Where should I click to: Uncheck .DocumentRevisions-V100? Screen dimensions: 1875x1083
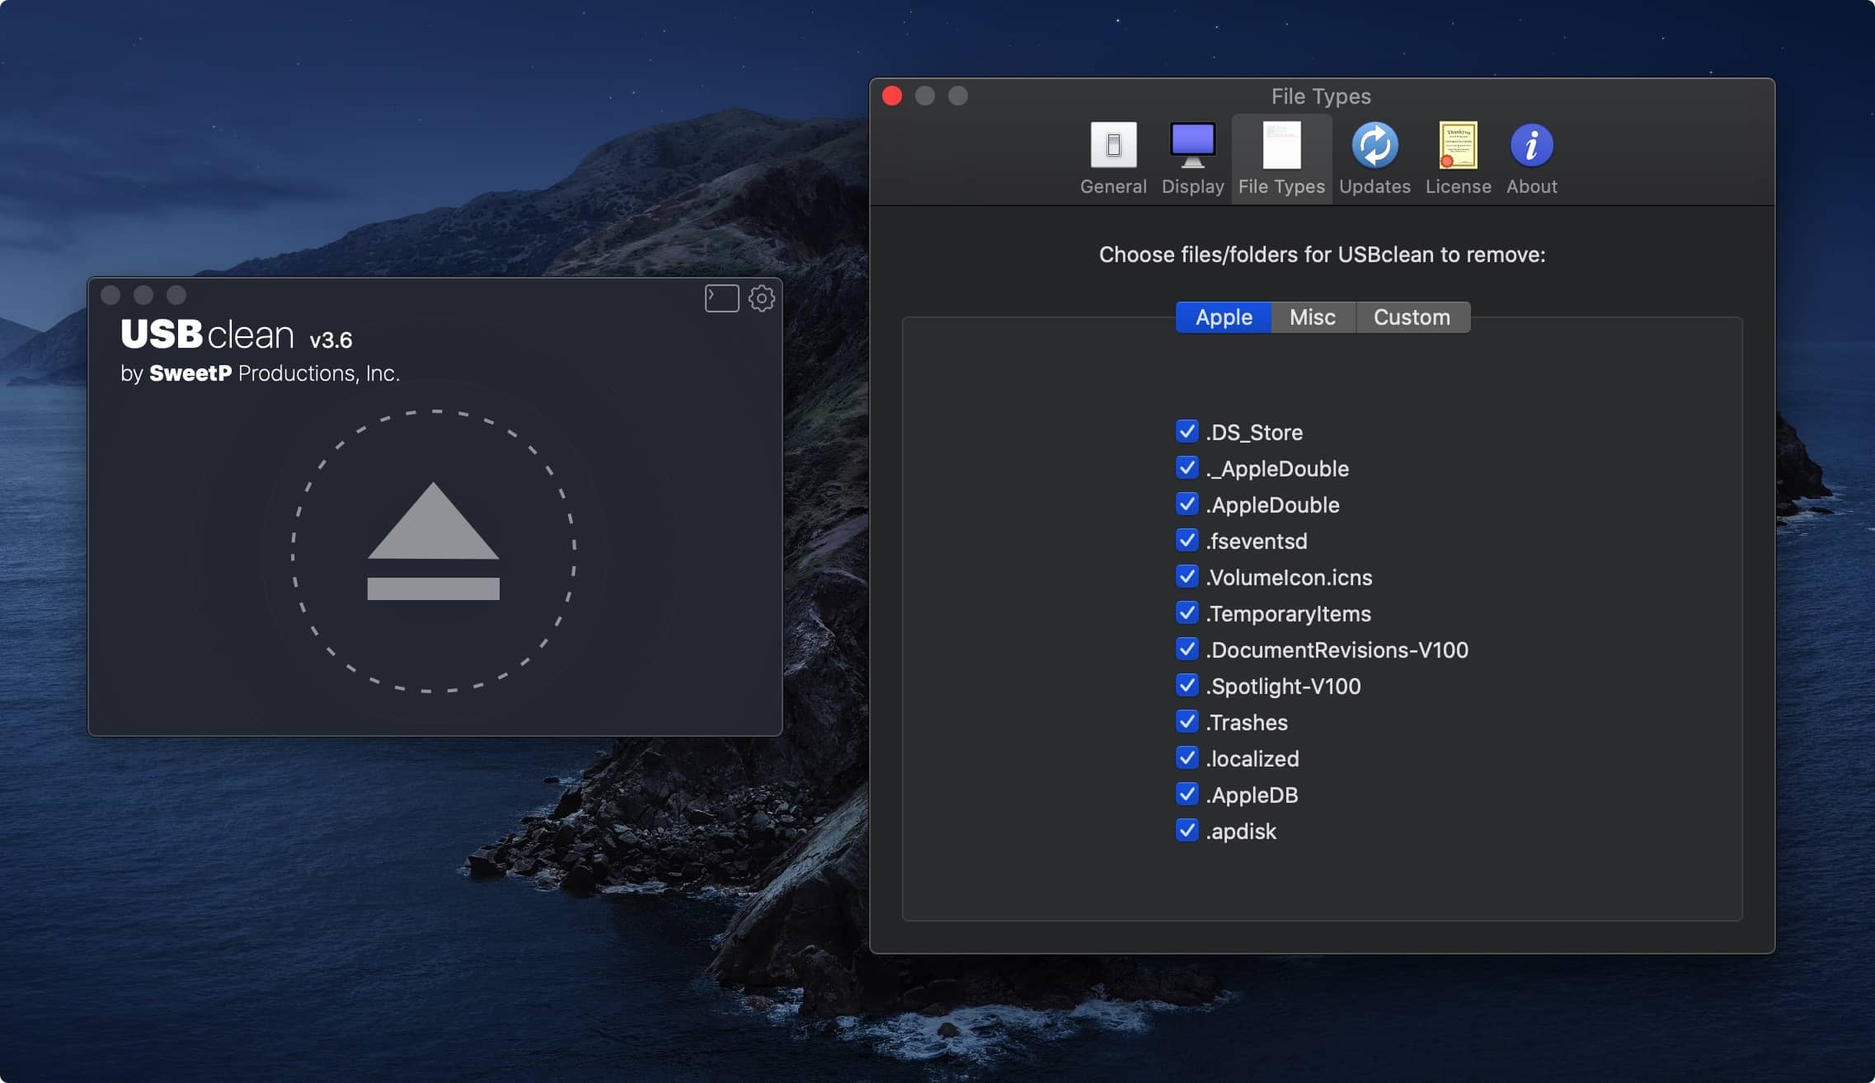click(x=1187, y=649)
